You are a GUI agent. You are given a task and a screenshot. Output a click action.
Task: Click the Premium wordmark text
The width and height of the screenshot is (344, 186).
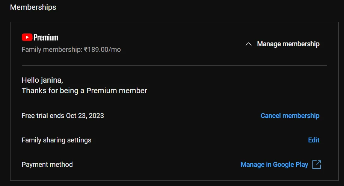(x=46, y=38)
